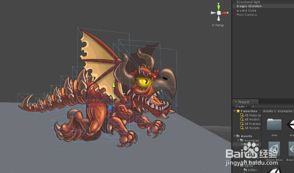
Task: Toggle the Persp projection label
Action: pos(218,25)
